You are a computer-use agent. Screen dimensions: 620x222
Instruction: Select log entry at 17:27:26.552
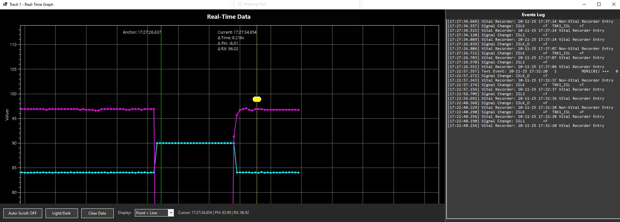coord(526,67)
